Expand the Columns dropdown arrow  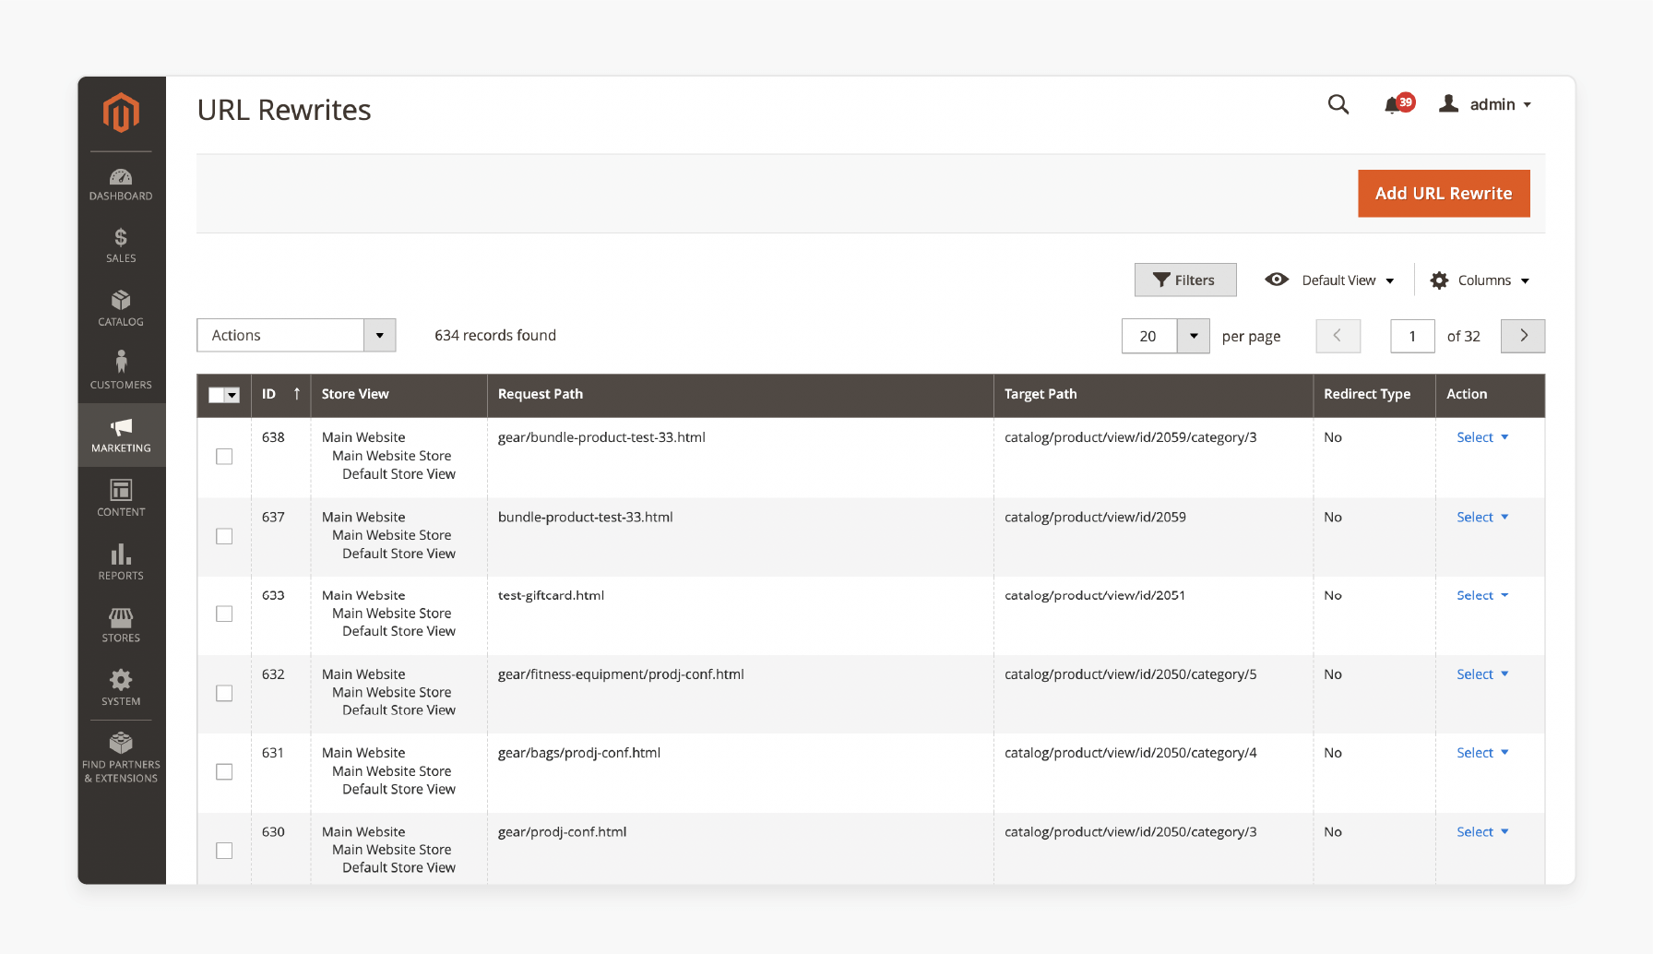[1525, 281]
